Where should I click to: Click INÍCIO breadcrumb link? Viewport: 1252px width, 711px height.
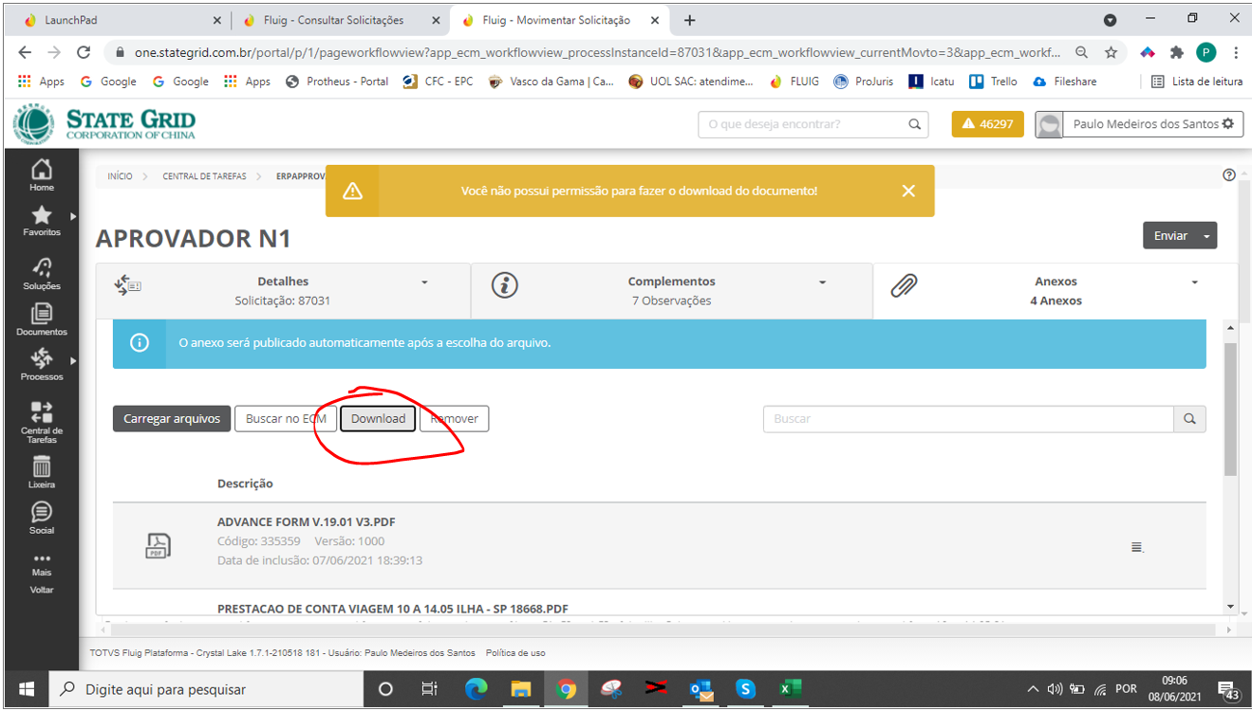pos(120,176)
